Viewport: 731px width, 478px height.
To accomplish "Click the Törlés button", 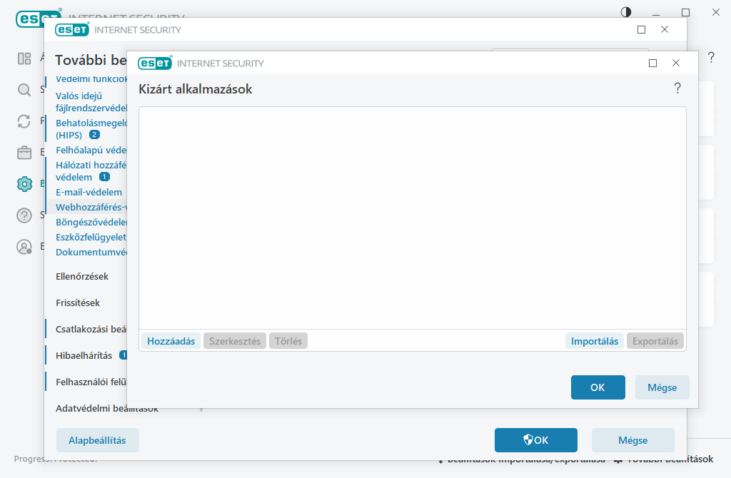I will tap(288, 341).
